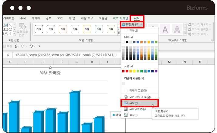217x133 pixels.
Task: Click the 질감 texture icon
Action: [126, 115]
